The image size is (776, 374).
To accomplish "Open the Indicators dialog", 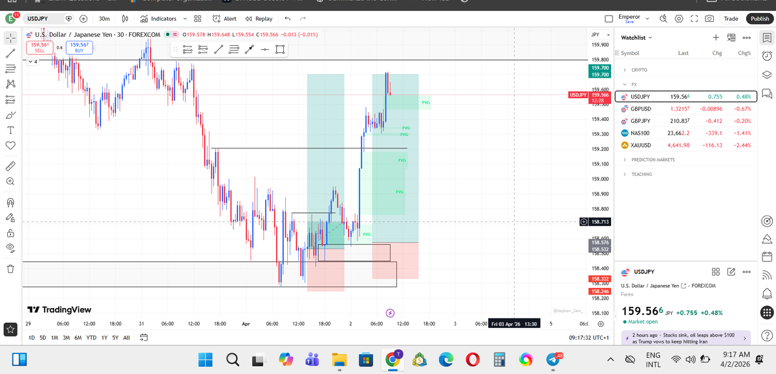I will pyautogui.click(x=158, y=19).
